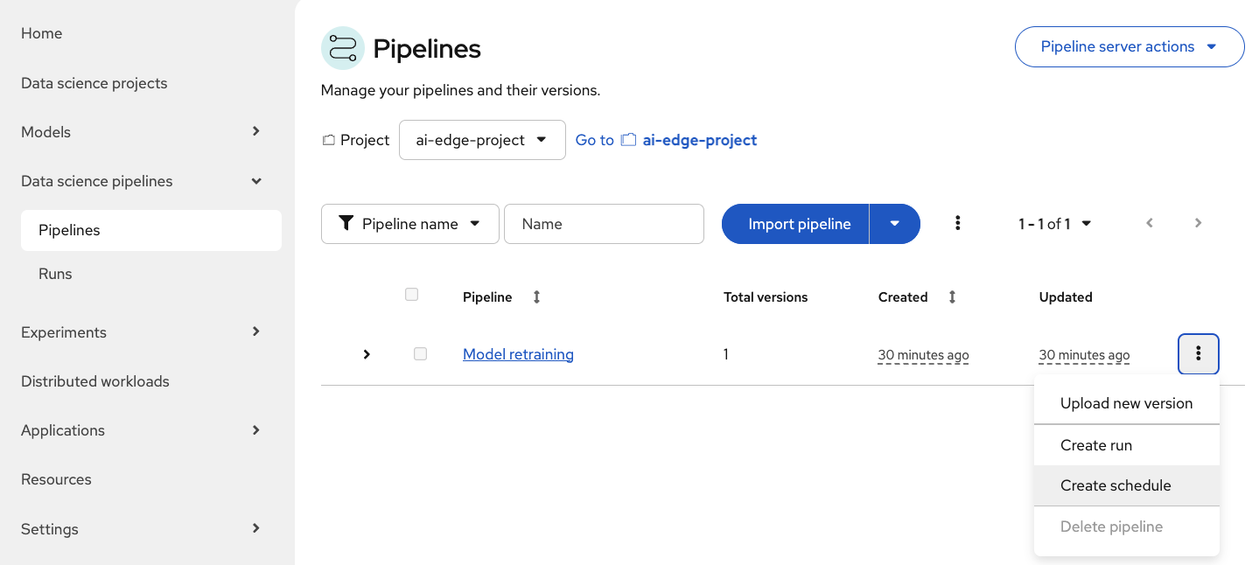Open the Model retraining pipeline link
Viewport: 1252px width, 565px height.
click(x=518, y=354)
